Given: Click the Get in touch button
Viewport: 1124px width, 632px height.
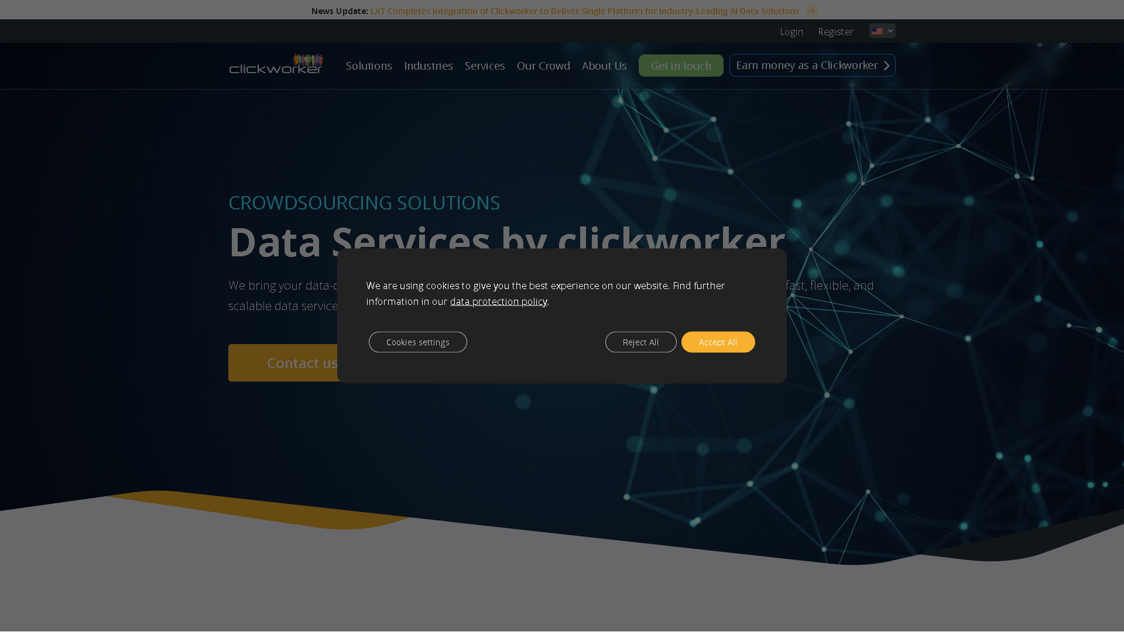Looking at the screenshot, I should [x=681, y=65].
